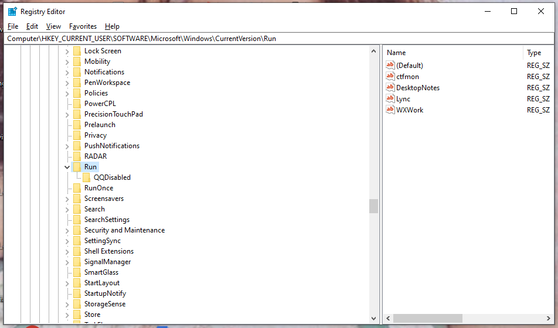Viewport: 558px width, 328px height.
Task: Click the tree pane scroll up arrow
Action: pyautogui.click(x=373, y=51)
